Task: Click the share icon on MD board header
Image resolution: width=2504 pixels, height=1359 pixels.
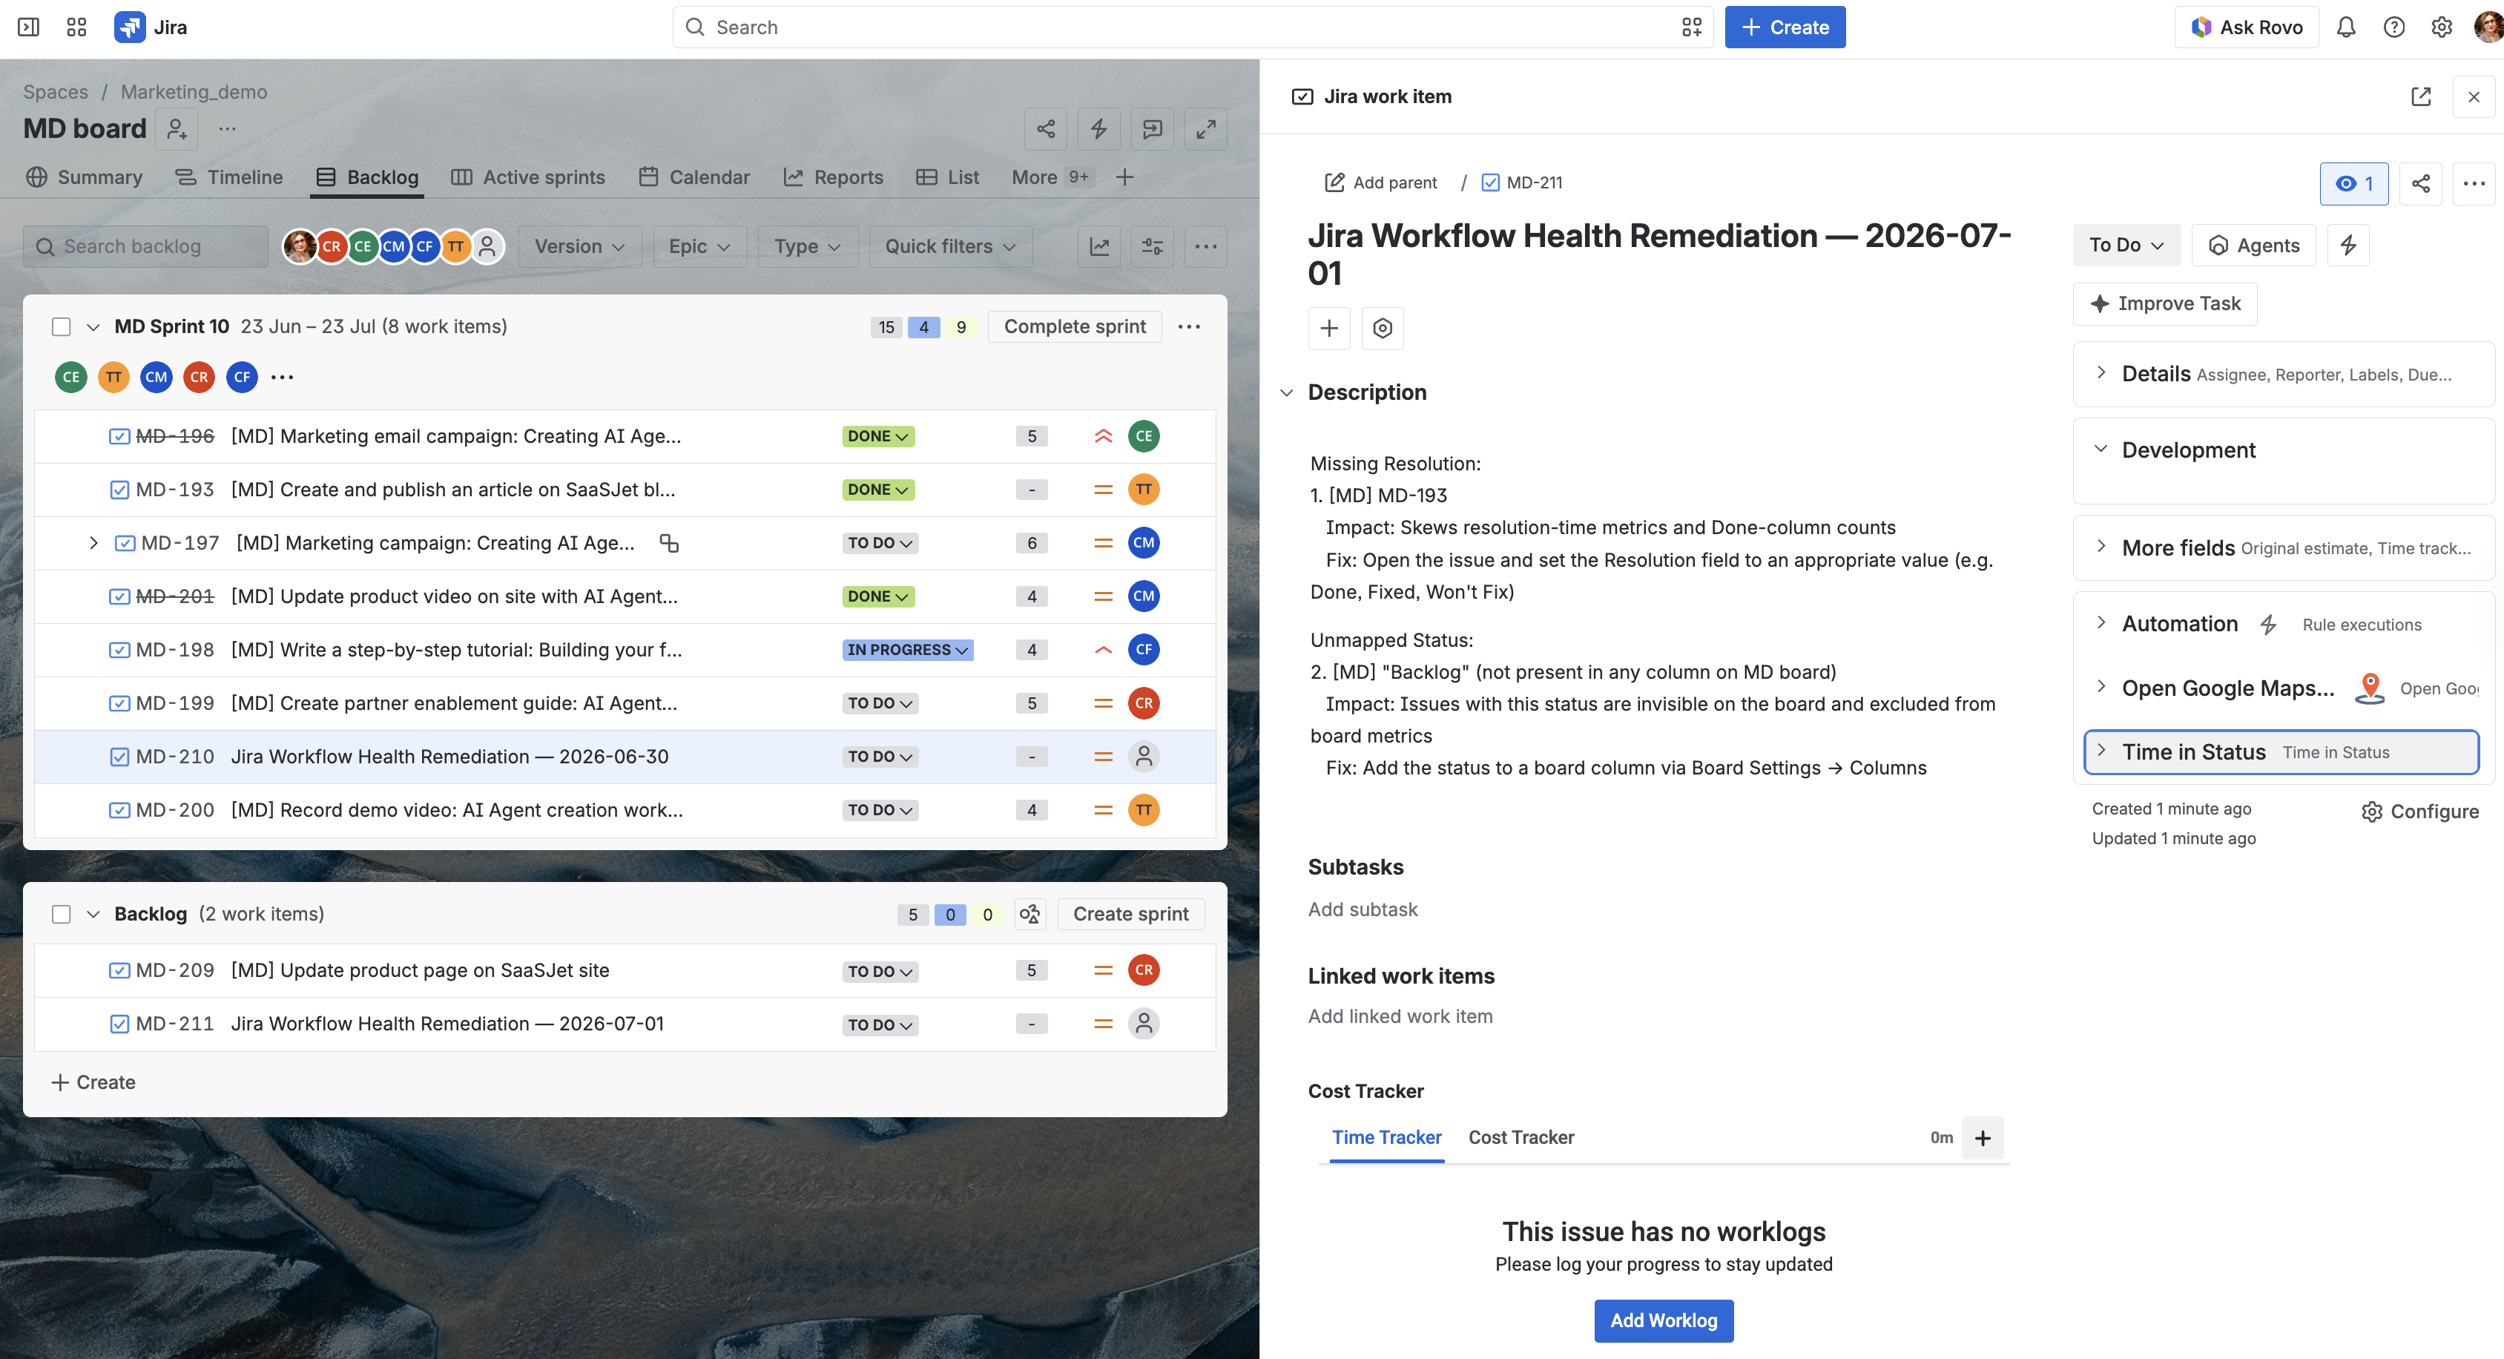Action: [1046, 129]
